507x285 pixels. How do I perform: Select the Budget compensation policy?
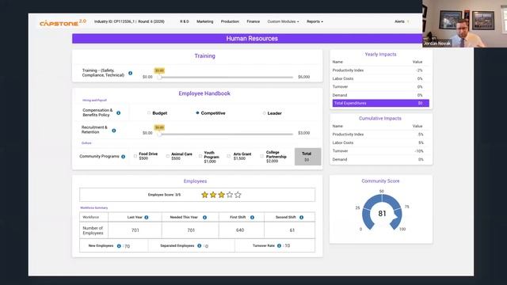149,113
